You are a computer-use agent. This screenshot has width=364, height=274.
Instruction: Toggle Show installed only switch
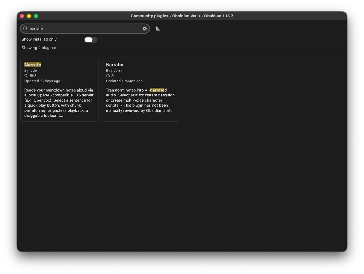point(91,40)
